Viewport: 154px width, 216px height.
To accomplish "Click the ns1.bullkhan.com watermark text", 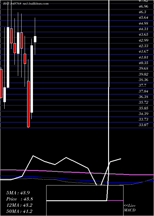I will [x=35, y=4].
